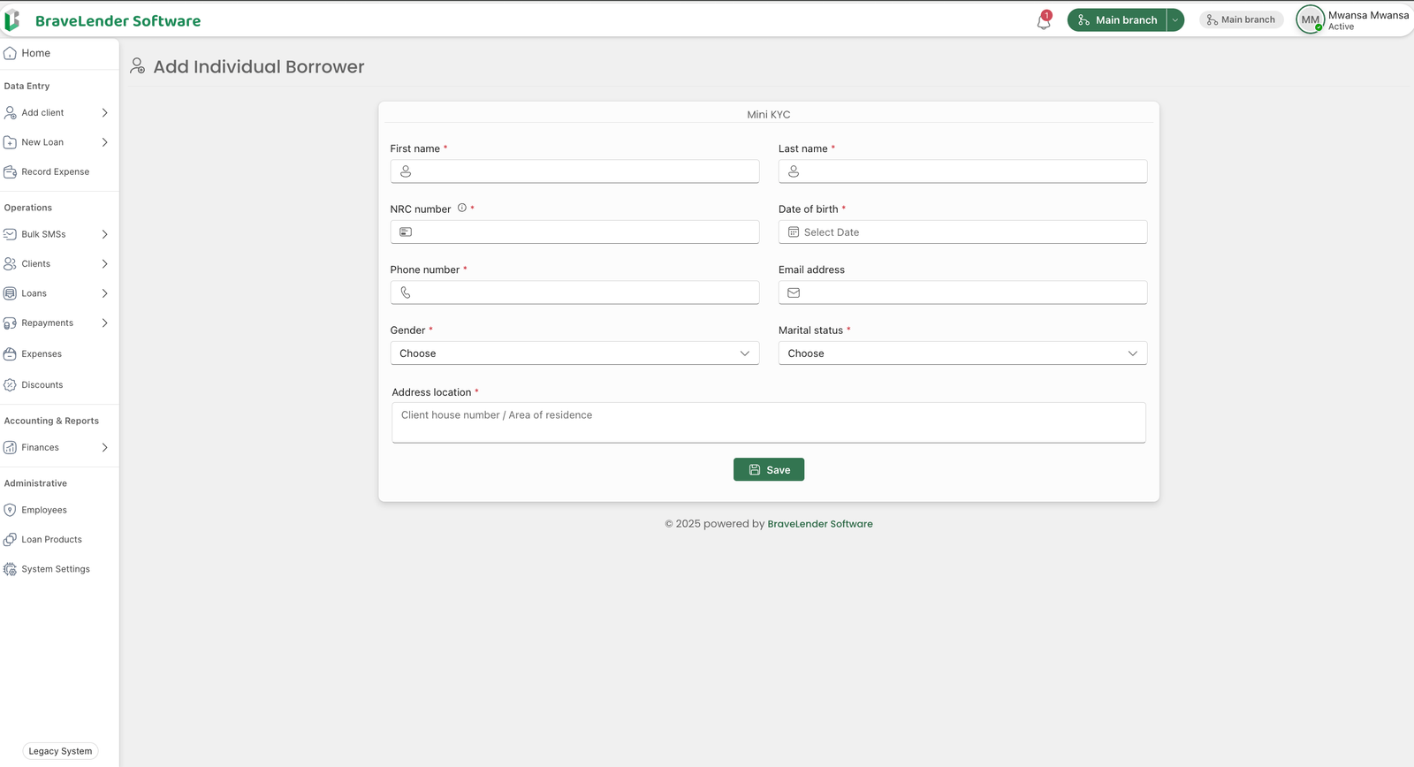
Task: Click the ID card icon in NRC field
Action: click(406, 232)
